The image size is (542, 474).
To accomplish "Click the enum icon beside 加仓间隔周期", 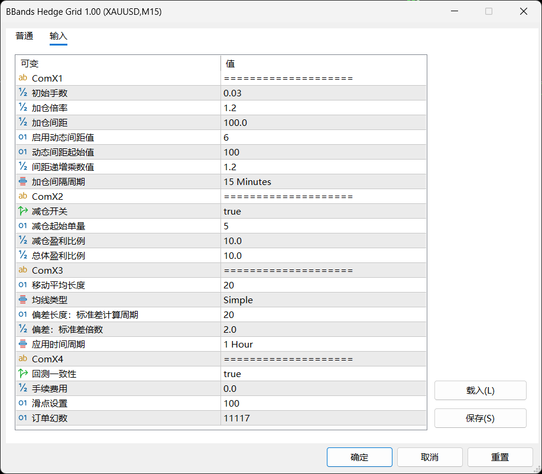I will [23, 181].
